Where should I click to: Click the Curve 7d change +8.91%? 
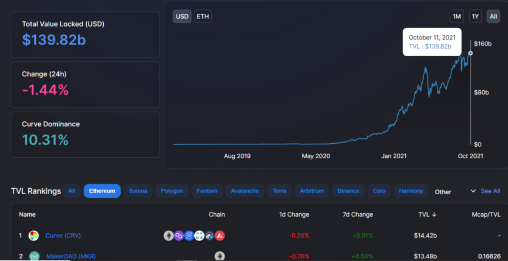(362, 236)
